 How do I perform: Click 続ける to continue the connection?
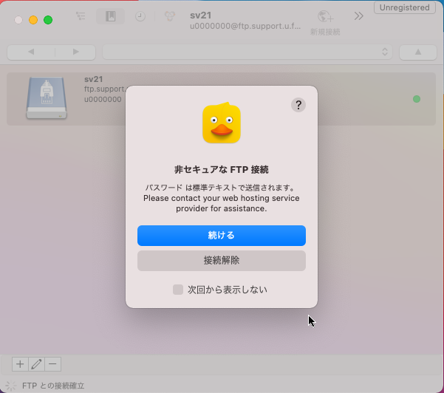pos(222,236)
